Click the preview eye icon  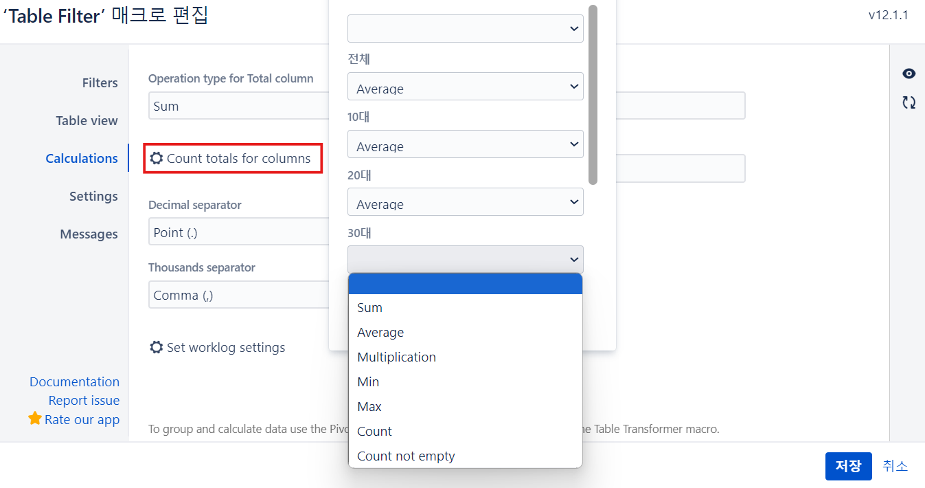[909, 74]
